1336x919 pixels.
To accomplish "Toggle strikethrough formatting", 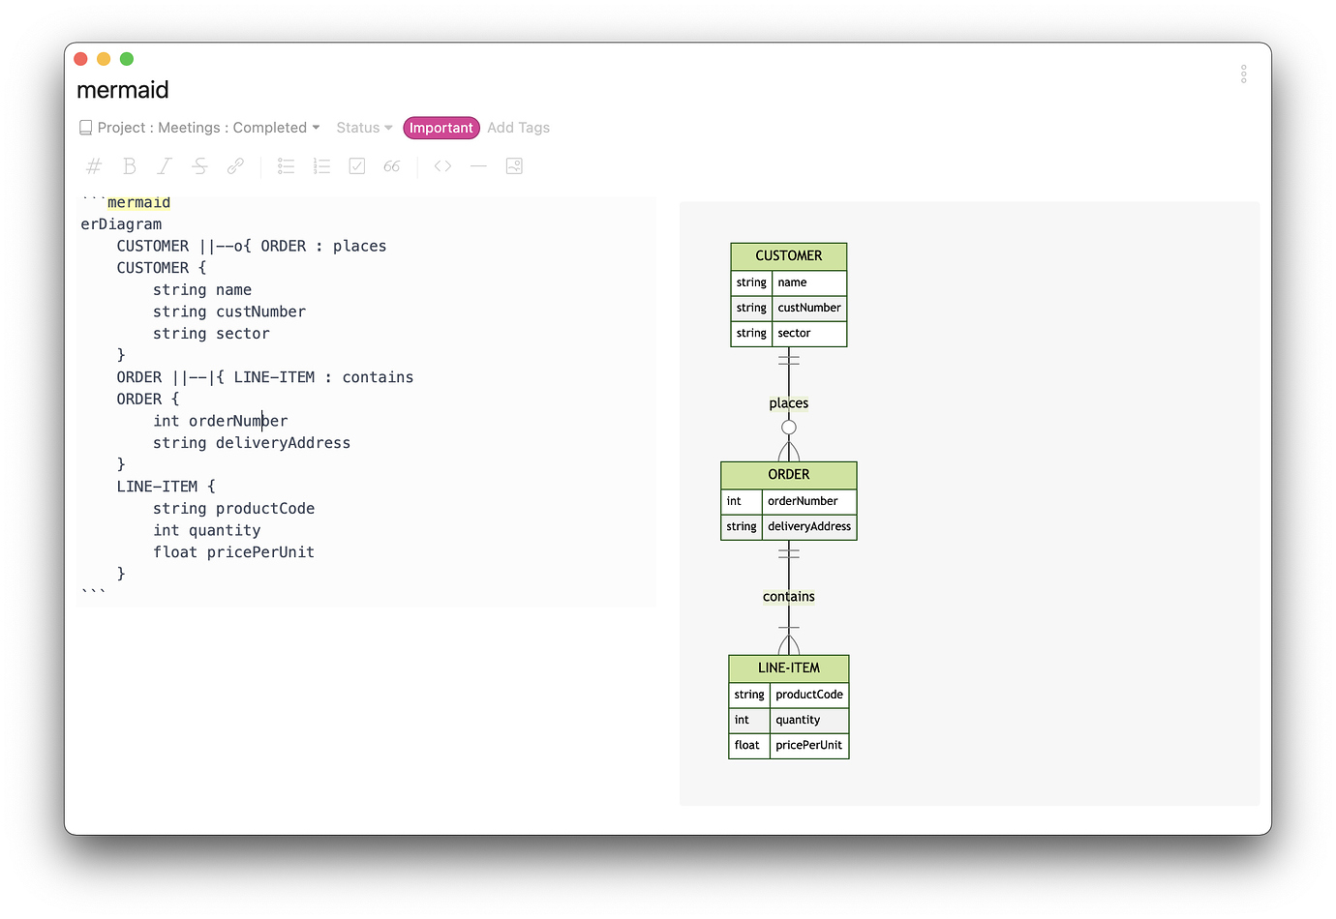I will coord(198,165).
